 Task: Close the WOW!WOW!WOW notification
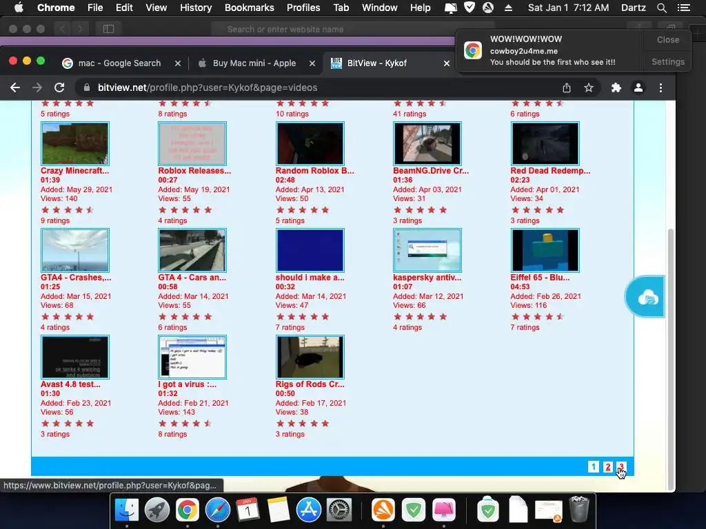[667, 39]
